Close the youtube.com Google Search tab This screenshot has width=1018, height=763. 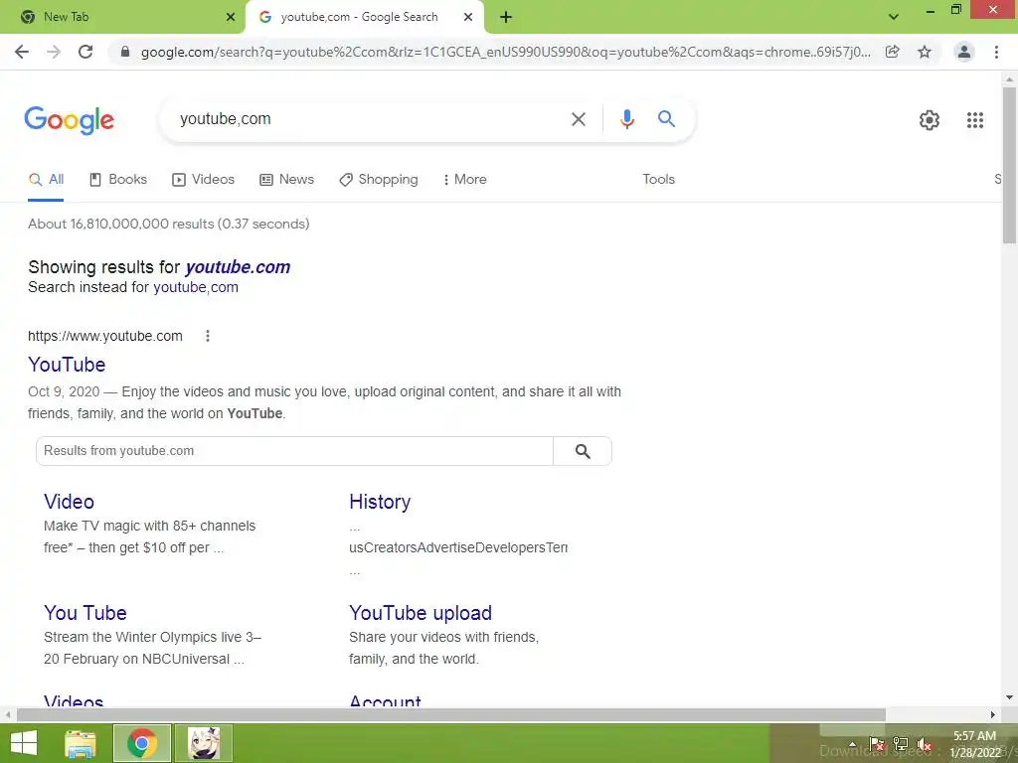tap(468, 17)
